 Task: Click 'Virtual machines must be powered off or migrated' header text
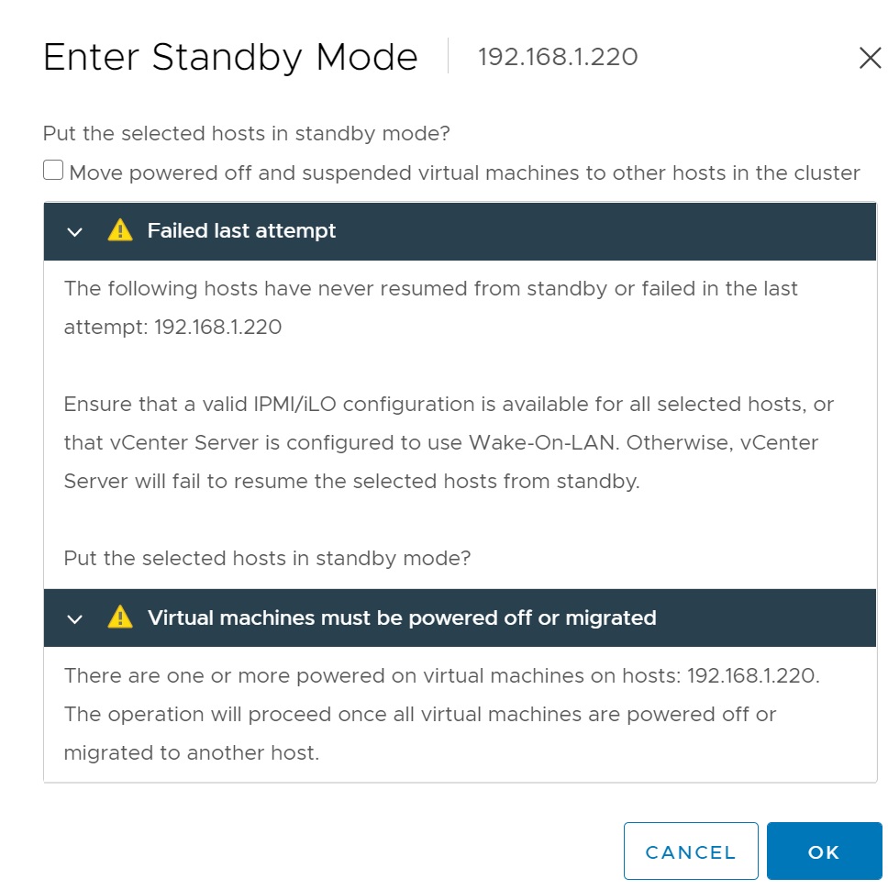pyautogui.click(x=402, y=618)
